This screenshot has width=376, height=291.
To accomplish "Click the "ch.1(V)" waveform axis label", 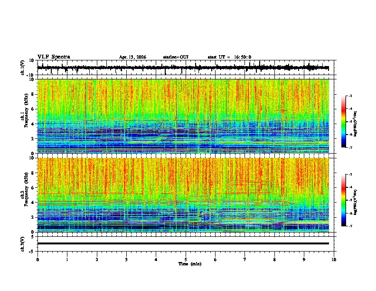I will (x=23, y=68).
